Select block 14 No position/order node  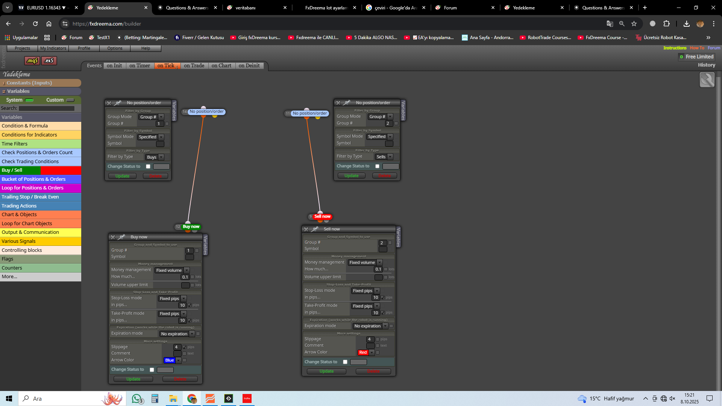206,111
